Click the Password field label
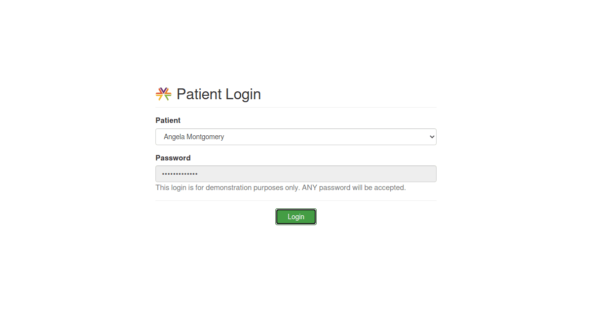The width and height of the screenshot is (592, 311). (x=173, y=158)
